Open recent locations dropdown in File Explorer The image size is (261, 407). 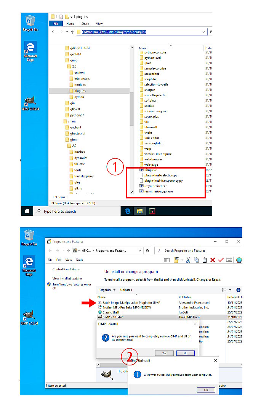tap(67, 32)
